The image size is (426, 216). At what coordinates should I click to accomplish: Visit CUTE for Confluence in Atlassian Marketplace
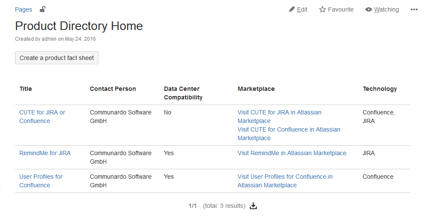tap(289, 134)
